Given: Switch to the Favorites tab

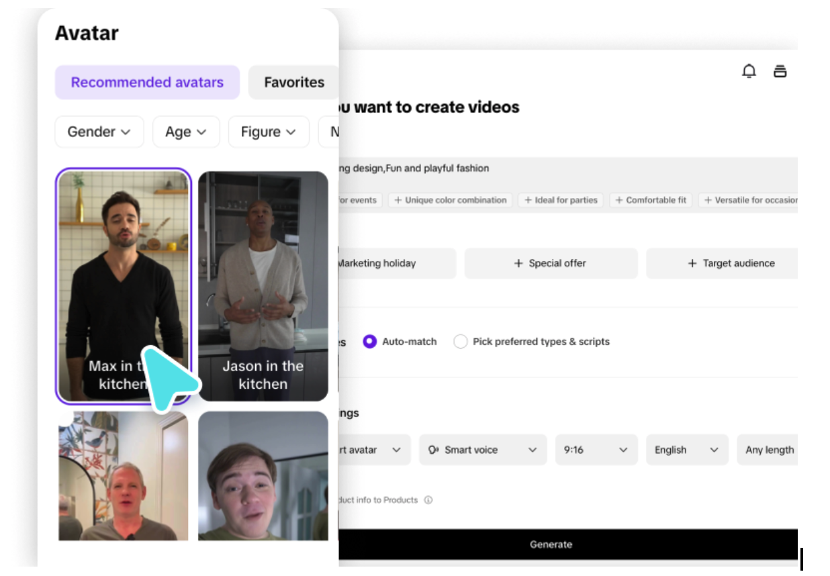Looking at the screenshot, I should 293,83.
